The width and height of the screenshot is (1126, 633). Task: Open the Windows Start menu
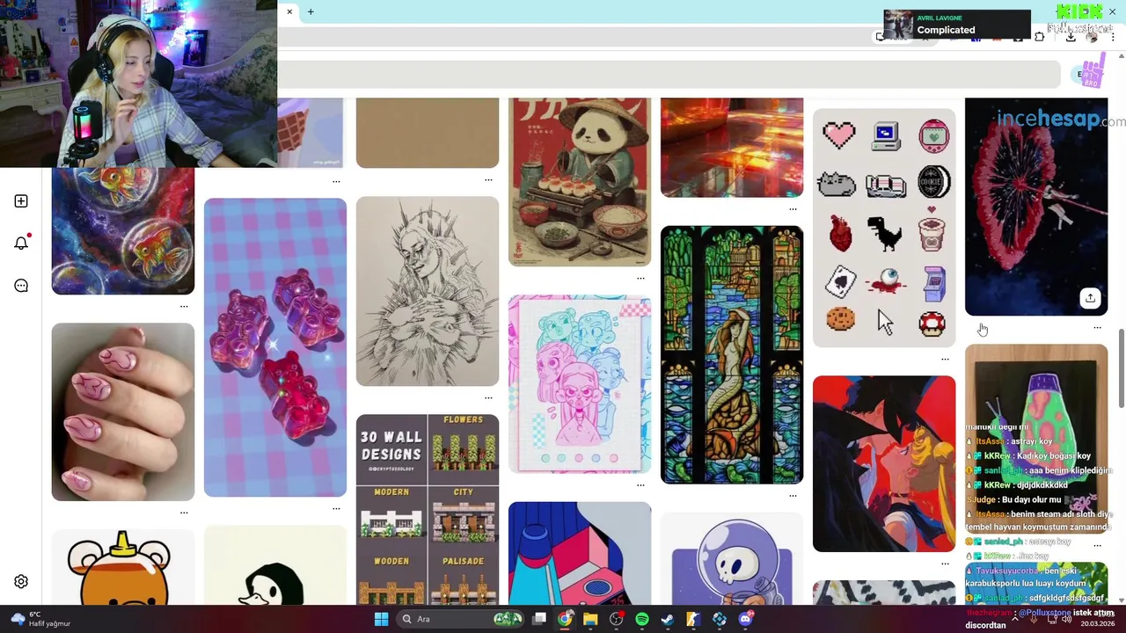coord(381,619)
